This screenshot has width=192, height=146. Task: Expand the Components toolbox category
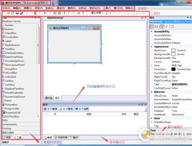21,124
